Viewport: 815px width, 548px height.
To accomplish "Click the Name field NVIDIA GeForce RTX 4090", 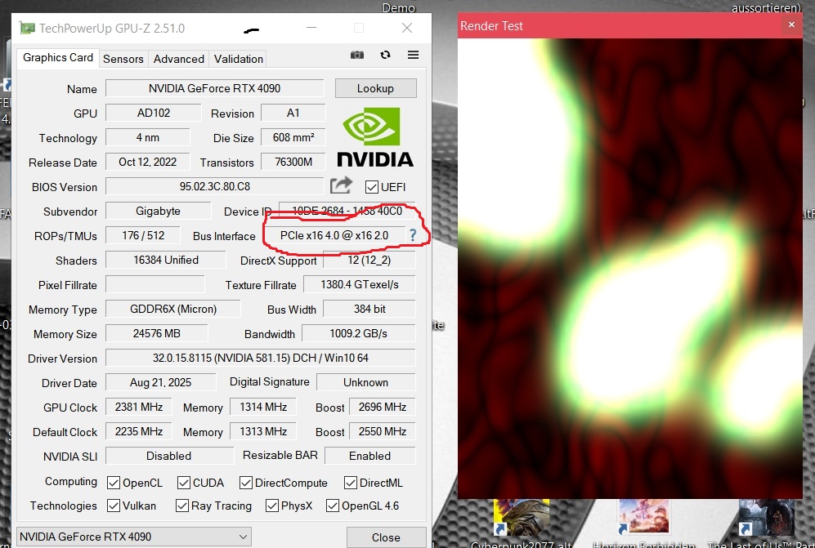I will click(215, 88).
